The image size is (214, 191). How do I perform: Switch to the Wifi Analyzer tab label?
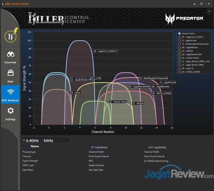(x=10, y=100)
